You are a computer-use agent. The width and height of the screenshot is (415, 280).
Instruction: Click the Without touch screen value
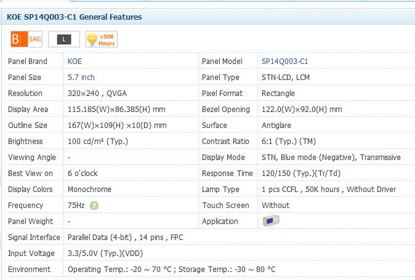[x=275, y=205]
